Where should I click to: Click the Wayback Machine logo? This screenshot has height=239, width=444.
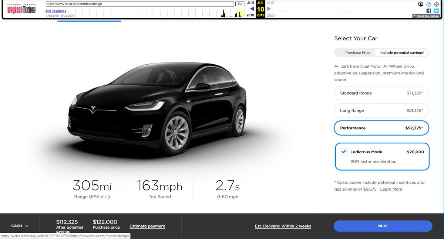tap(20, 8)
